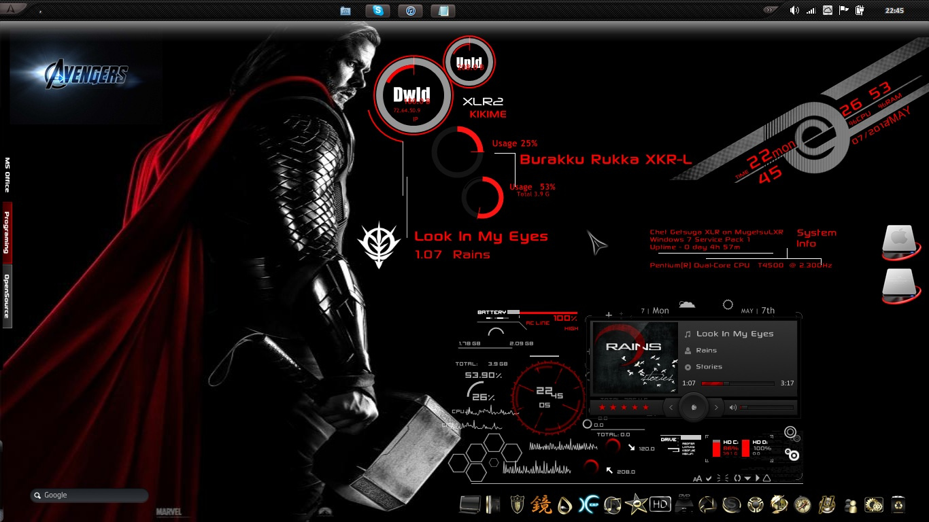
Task: Open the gold shield dock icon
Action: 517,504
